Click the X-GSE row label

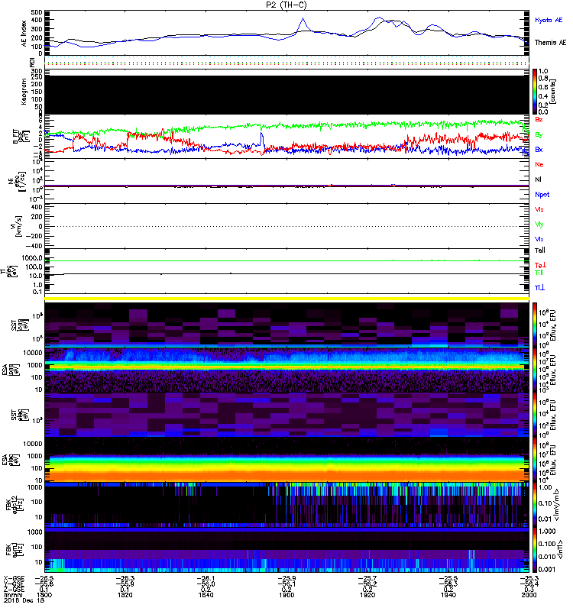tap(14, 578)
